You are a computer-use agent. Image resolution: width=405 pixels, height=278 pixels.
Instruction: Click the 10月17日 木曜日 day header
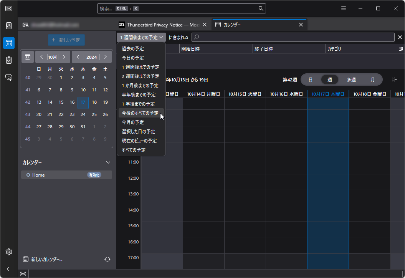click(x=328, y=94)
